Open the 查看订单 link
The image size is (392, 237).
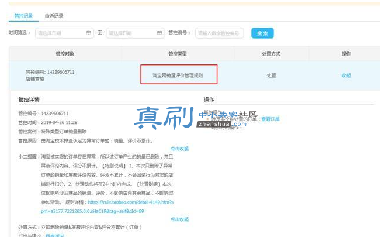(270, 119)
